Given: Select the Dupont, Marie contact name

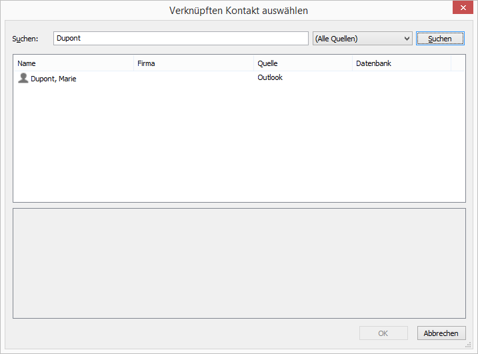Looking at the screenshot, I should coord(53,79).
